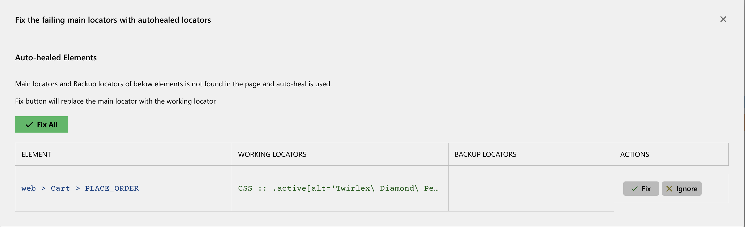This screenshot has height=227, width=745.
Task: Click the green Fix All button
Action: [42, 125]
